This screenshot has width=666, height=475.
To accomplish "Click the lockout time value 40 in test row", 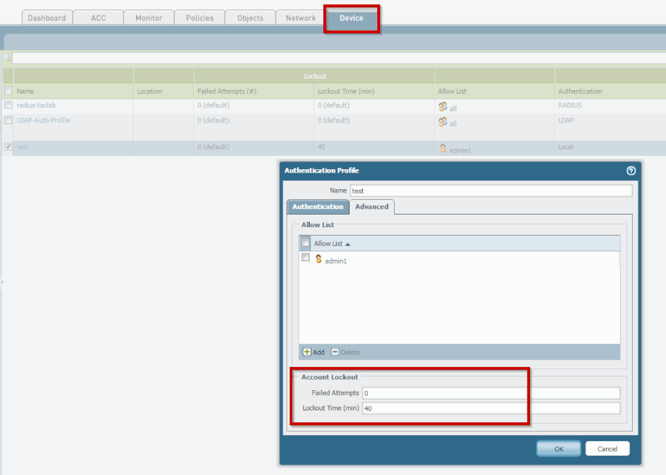I will click(321, 147).
